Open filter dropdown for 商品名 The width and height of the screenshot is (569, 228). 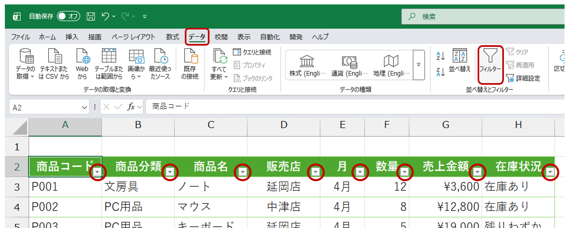tap(243, 172)
